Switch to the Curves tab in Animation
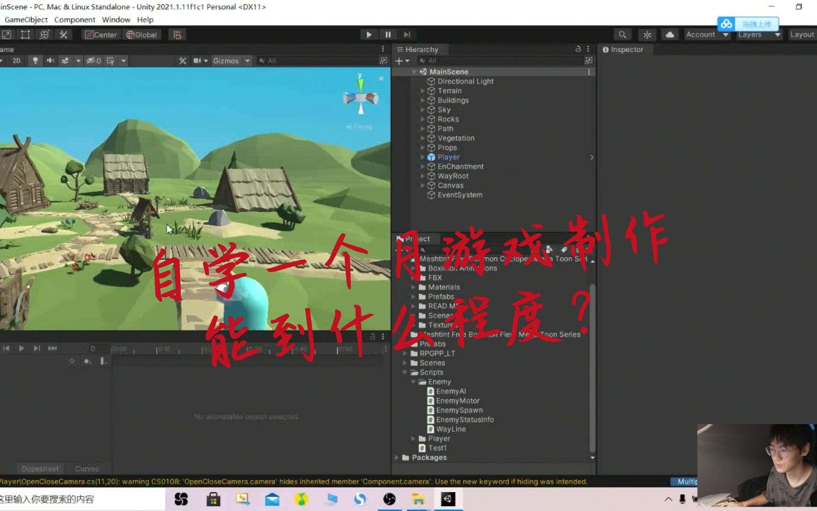 pyautogui.click(x=87, y=468)
